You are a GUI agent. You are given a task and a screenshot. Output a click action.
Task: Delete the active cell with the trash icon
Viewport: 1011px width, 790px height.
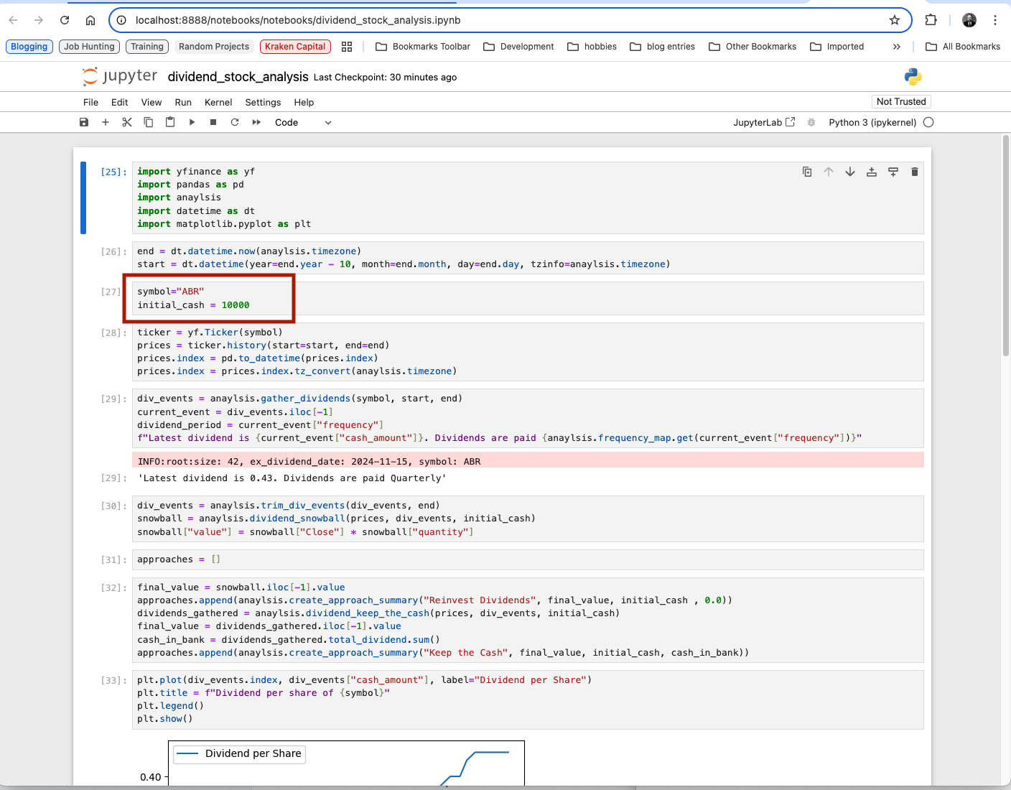click(914, 172)
